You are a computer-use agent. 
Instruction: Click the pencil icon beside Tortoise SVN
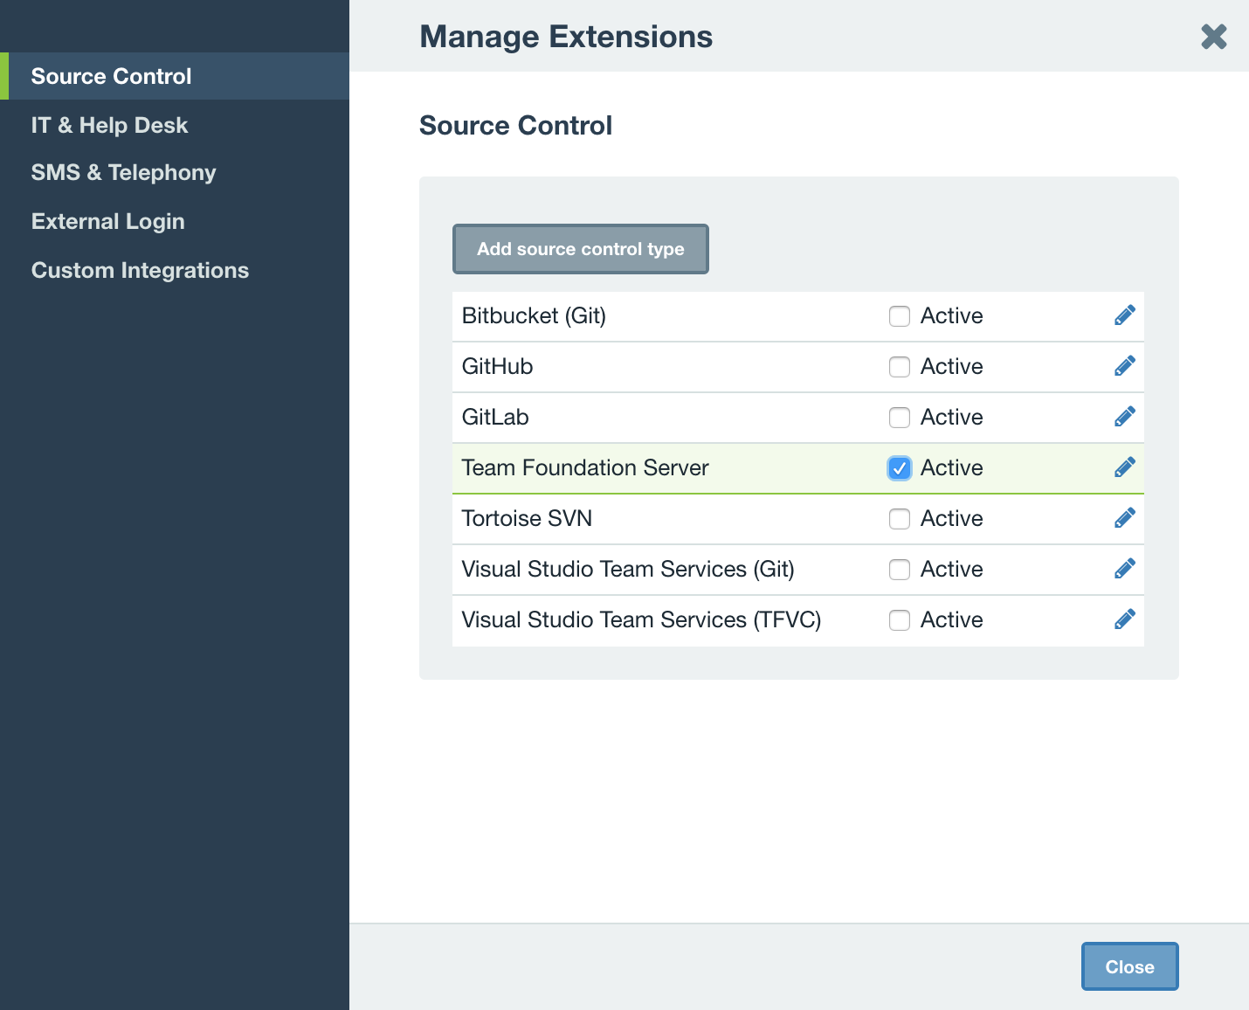click(x=1125, y=517)
